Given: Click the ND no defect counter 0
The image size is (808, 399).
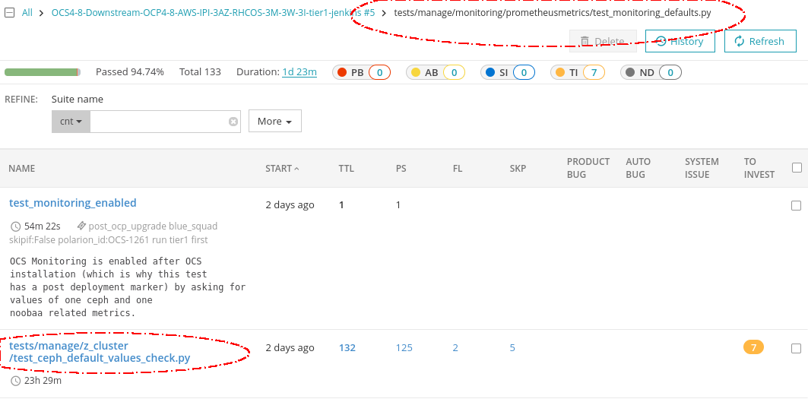Looking at the screenshot, I should 670,73.
